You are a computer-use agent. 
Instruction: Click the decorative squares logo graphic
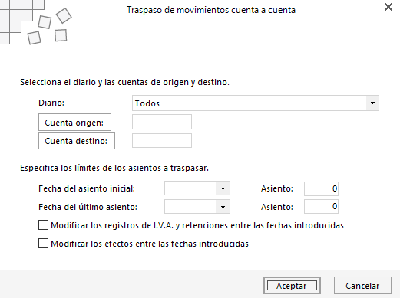click(x=35, y=22)
